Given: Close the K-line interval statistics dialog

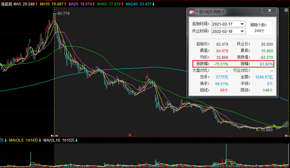Looking at the screenshot, I should point(270,10).
